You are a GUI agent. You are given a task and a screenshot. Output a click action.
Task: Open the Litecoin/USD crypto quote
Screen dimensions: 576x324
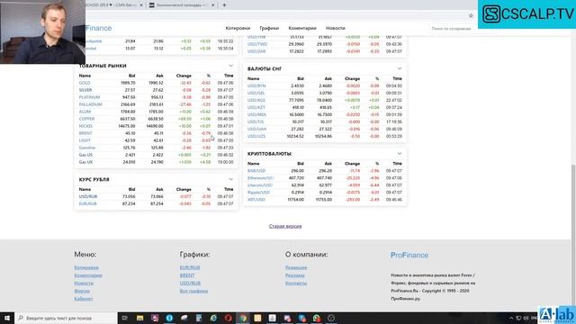[x=260, y=185]
